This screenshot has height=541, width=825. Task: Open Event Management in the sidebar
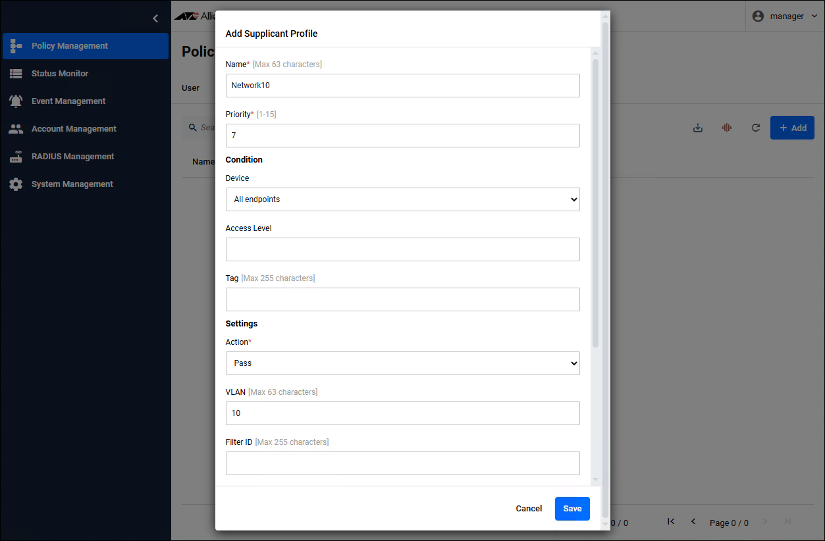click(x=68, y=101)
